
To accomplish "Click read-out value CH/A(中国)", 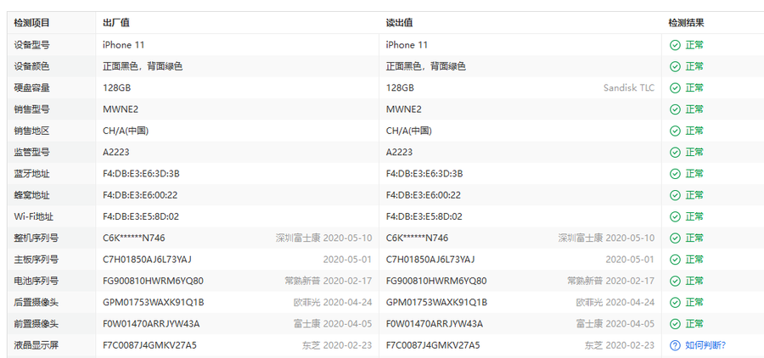I will coord(409,131).
